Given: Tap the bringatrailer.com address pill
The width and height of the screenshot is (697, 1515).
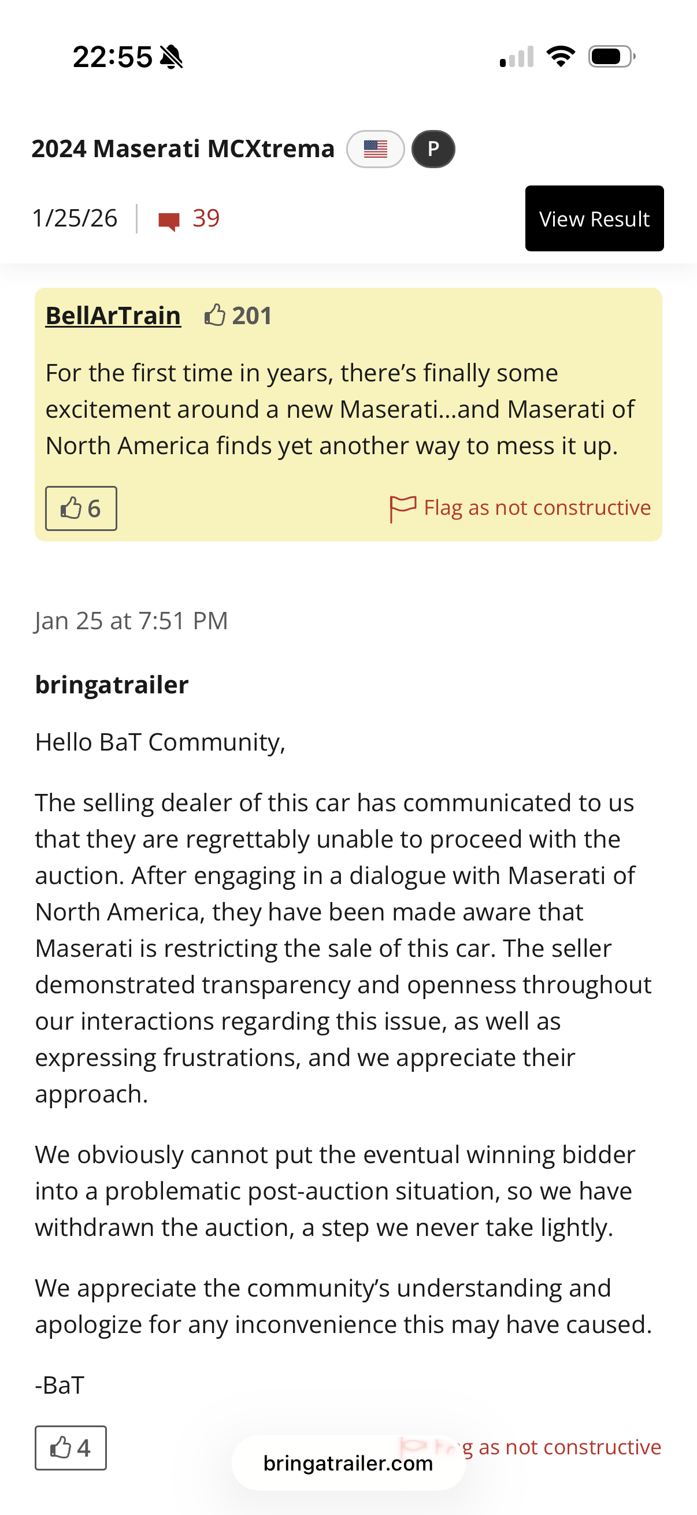Looking at the screenshot, I should (348, 1462).
